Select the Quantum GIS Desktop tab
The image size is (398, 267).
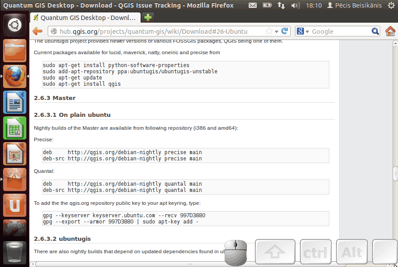coord(85,18)
